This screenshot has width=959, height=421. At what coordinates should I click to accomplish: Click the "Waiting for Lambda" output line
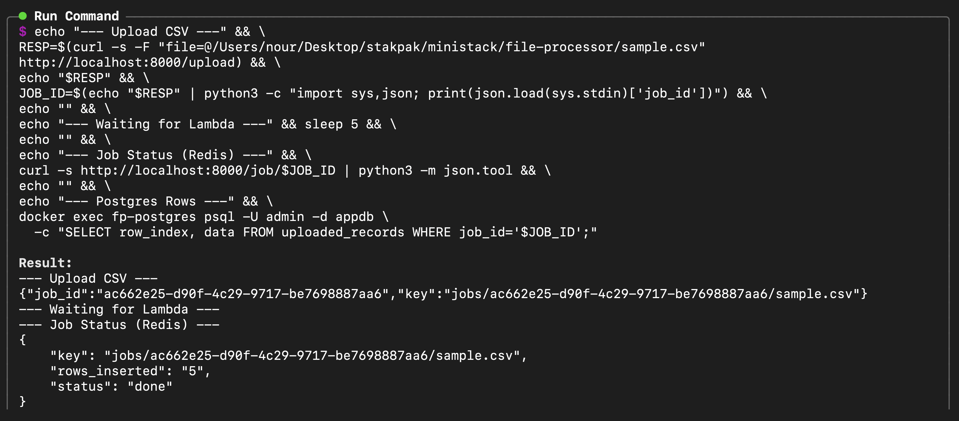[x=119, y=309]
